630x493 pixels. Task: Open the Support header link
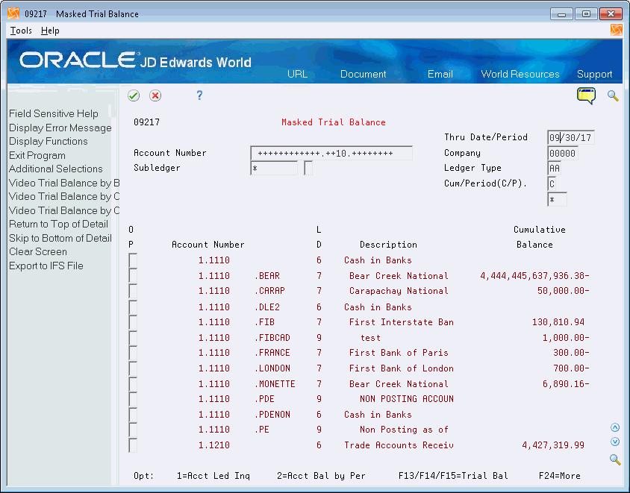pos(594,75)
